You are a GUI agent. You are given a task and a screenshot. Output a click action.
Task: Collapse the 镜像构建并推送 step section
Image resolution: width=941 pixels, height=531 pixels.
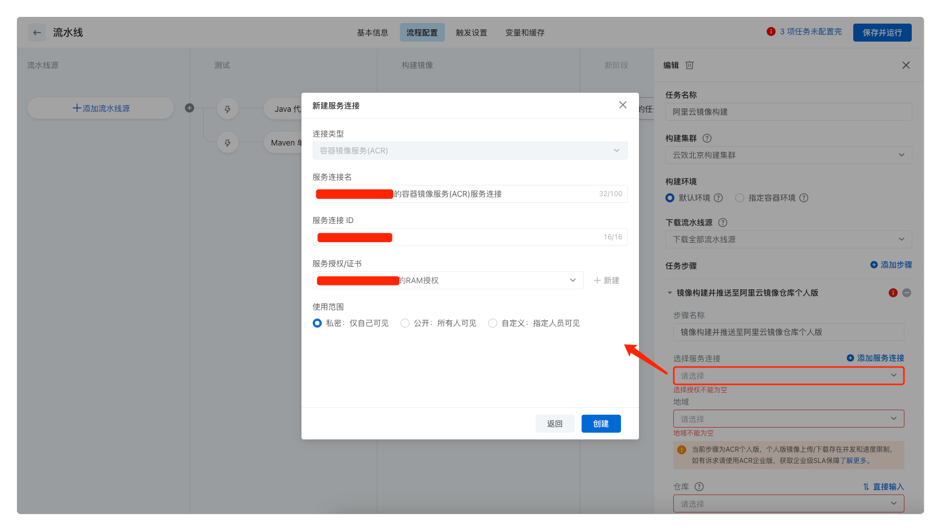[670, 293]
